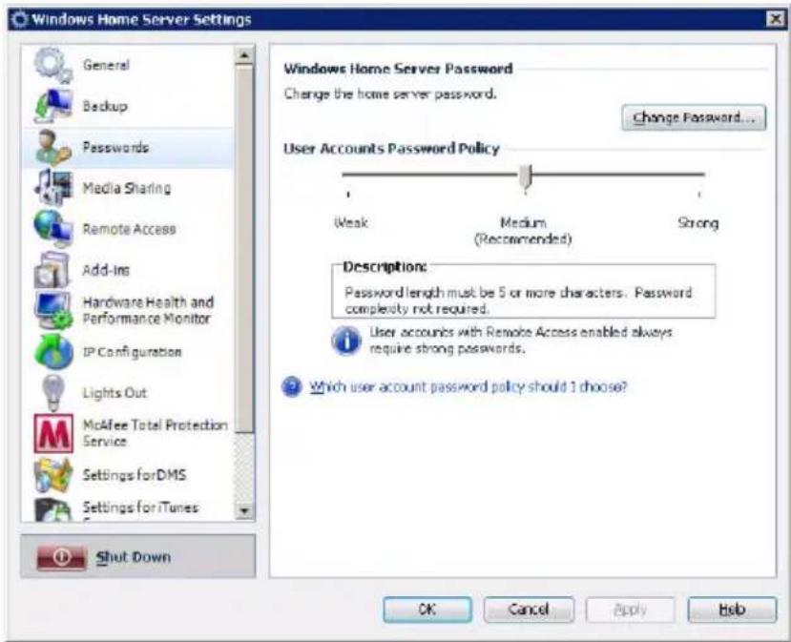Image resolution: width=791 pixels, height=642 pixels.
Task: Click the General gears icon
Action: [x=53, y=65]
